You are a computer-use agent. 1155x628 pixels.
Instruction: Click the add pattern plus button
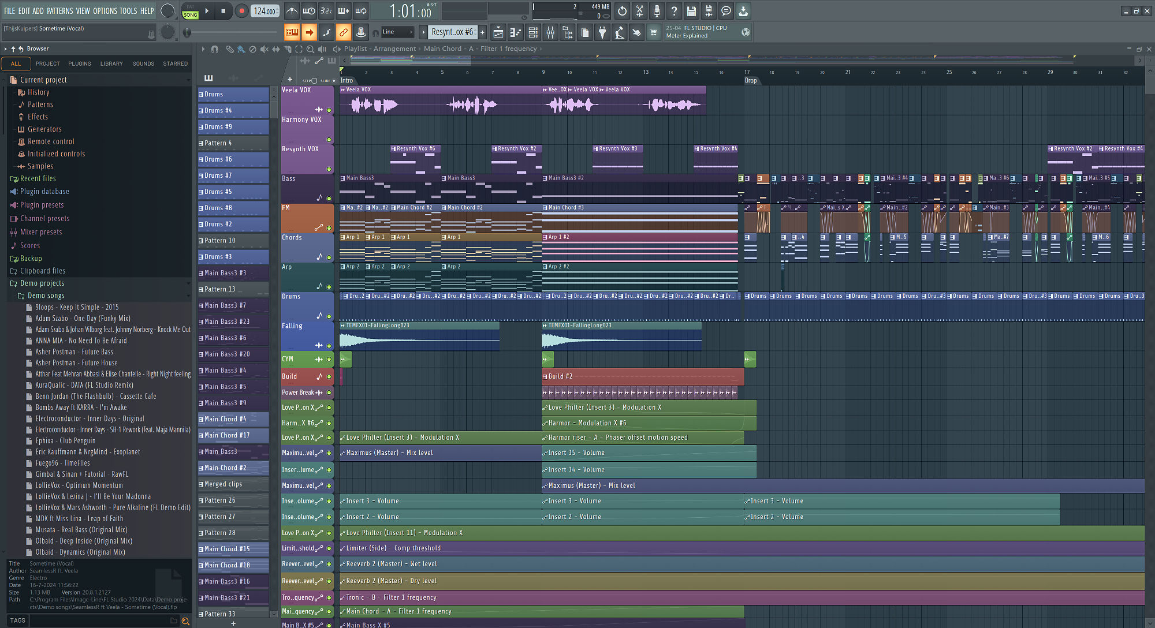tap(482, 32)
